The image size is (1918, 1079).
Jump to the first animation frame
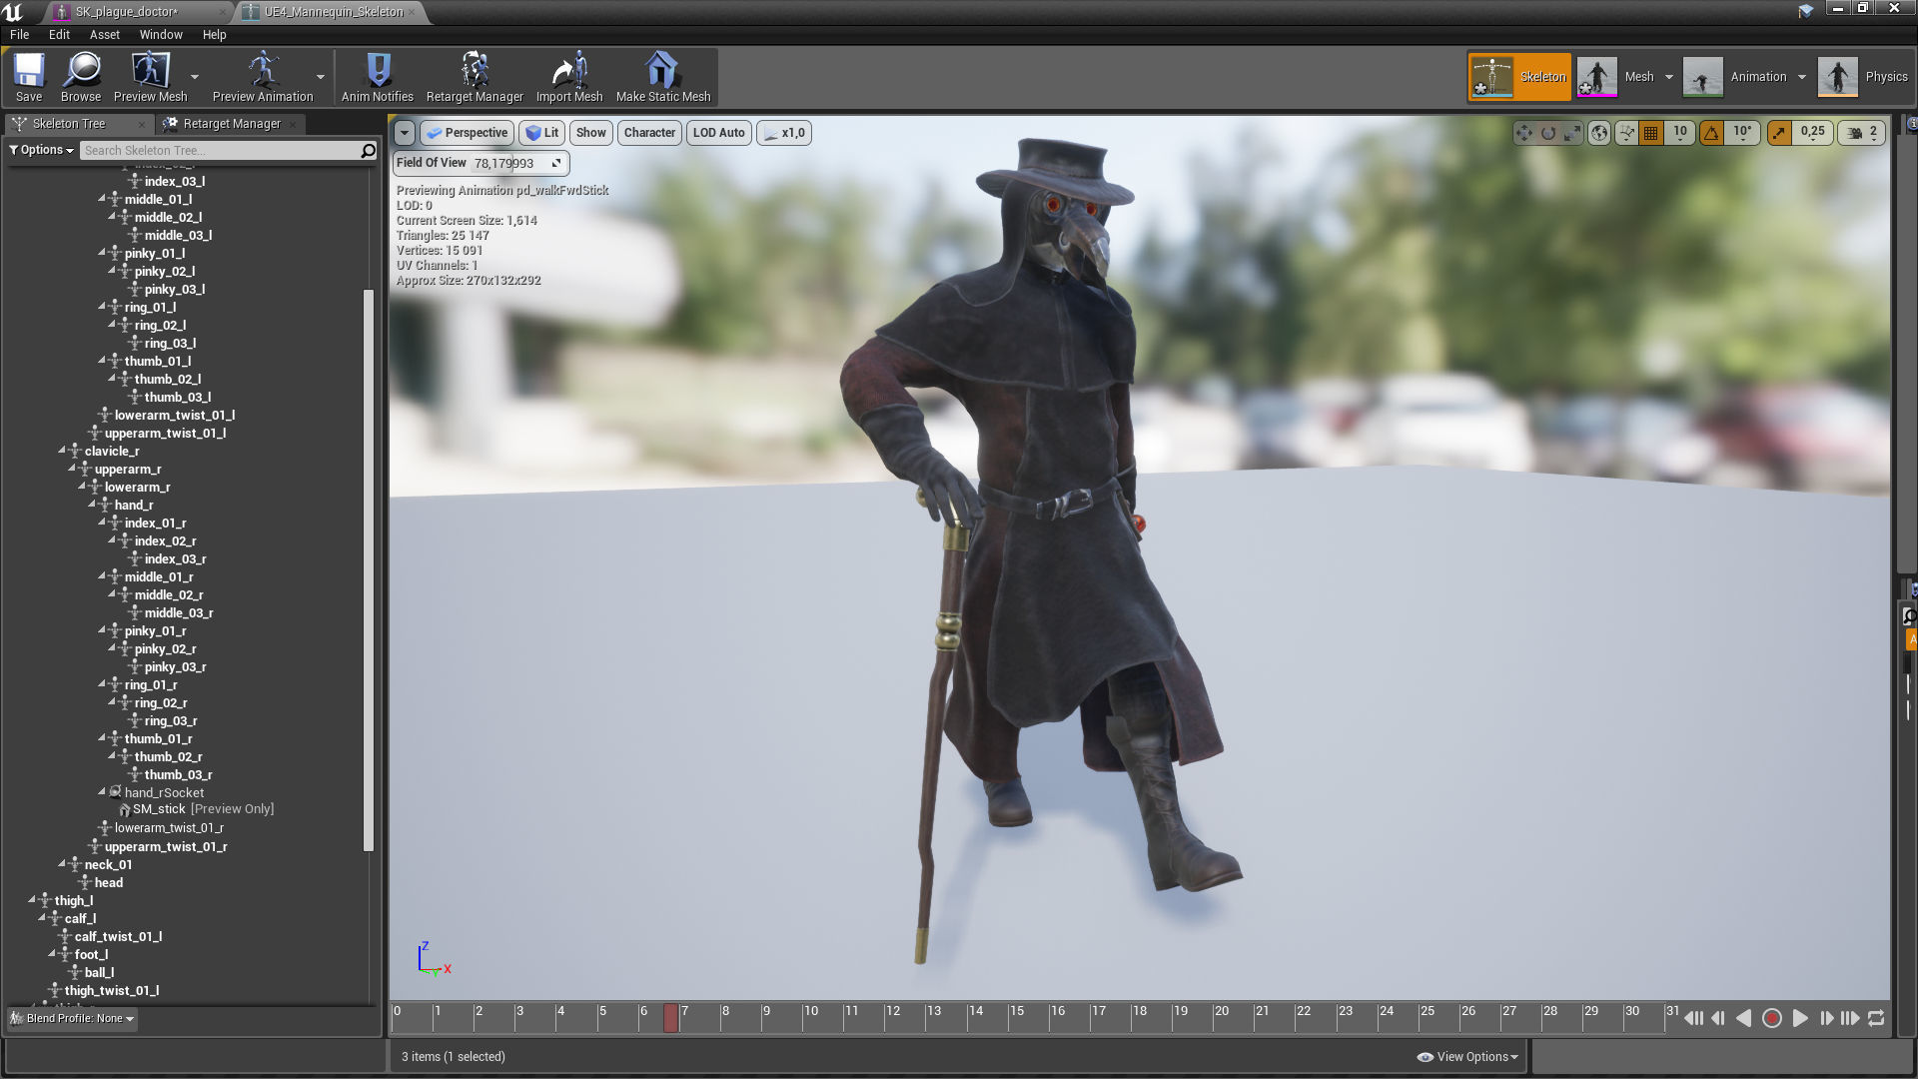coord(1694,1018)
